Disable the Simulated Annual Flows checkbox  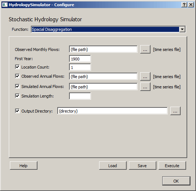click(17, 87)
